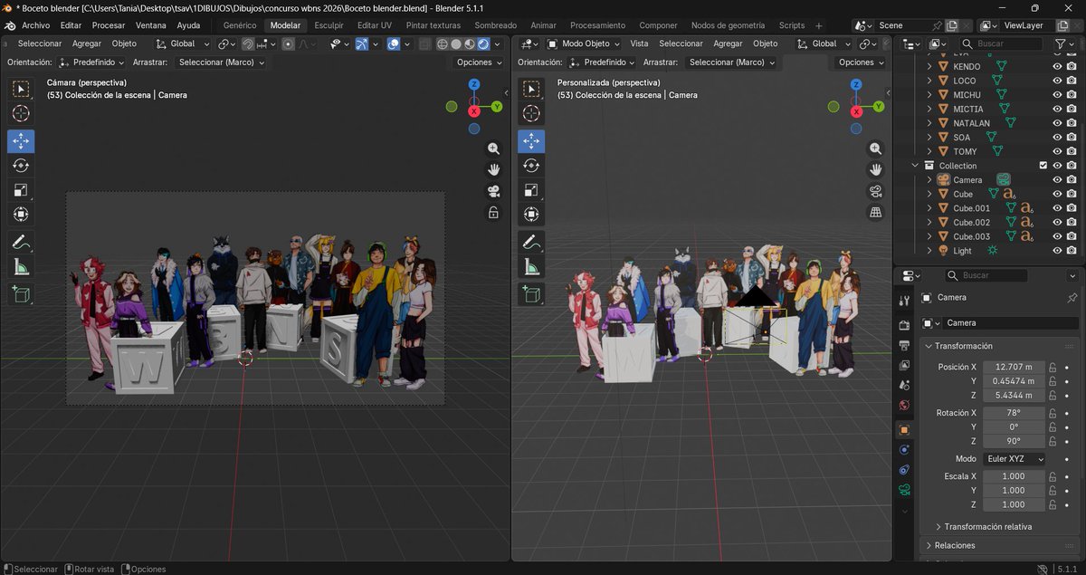Click Agregar in right viewport header
This screenshot has height=575, width=1086.
(x=728, y=43)
